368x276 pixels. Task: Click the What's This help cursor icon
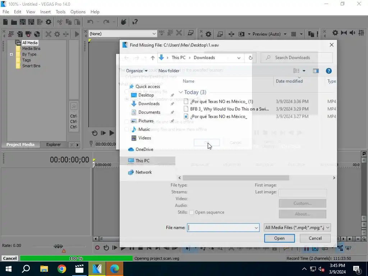pos(135,22)
